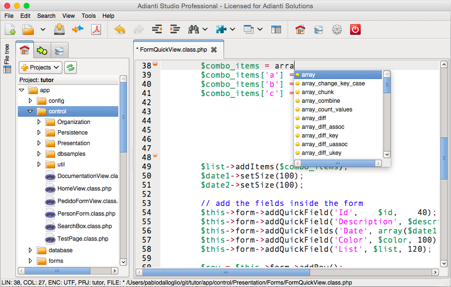Image resolution: width=451 pixels, height=287 pixels.
Task: Open the View menu
Action: coord(69,16)
